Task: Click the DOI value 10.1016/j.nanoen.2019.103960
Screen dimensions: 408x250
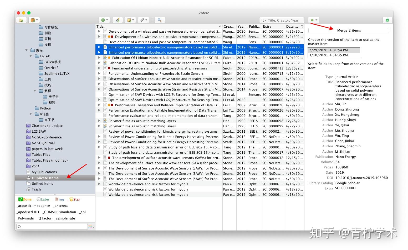Action: coord(361,178)
